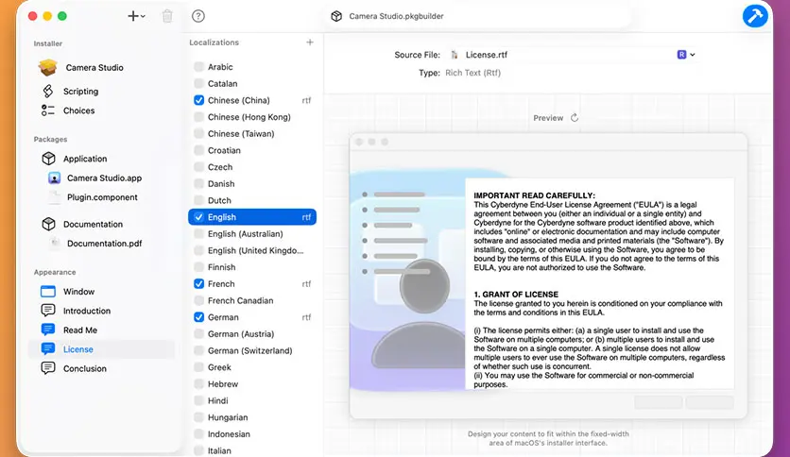Open the plus add dropdown in toolbar
Screen dimensions: 790x457
tap(136, 16)
